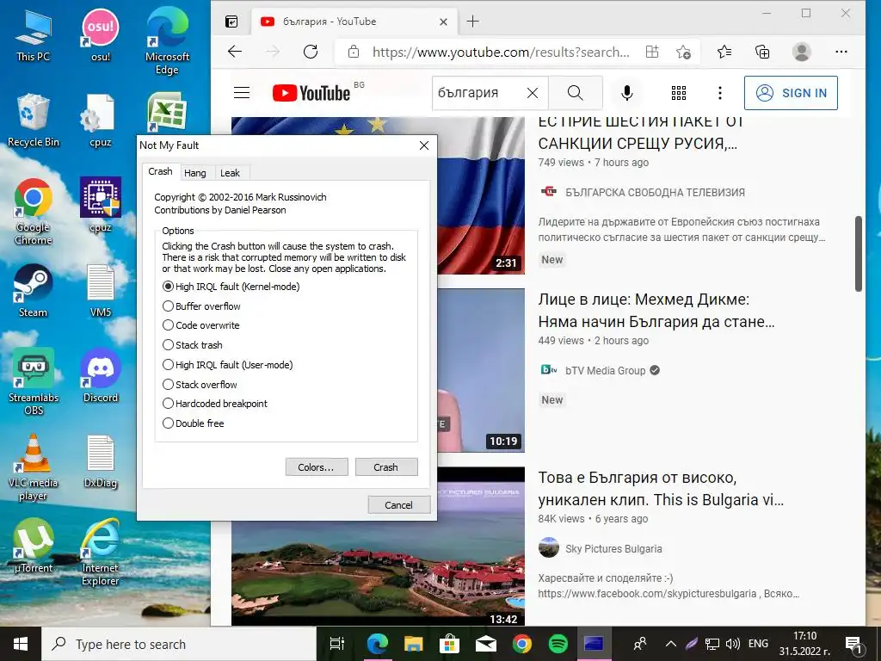Screen dimensions: 881x661
Task: Open the Edge Favorites list icon
Action: tap(724, 52)
